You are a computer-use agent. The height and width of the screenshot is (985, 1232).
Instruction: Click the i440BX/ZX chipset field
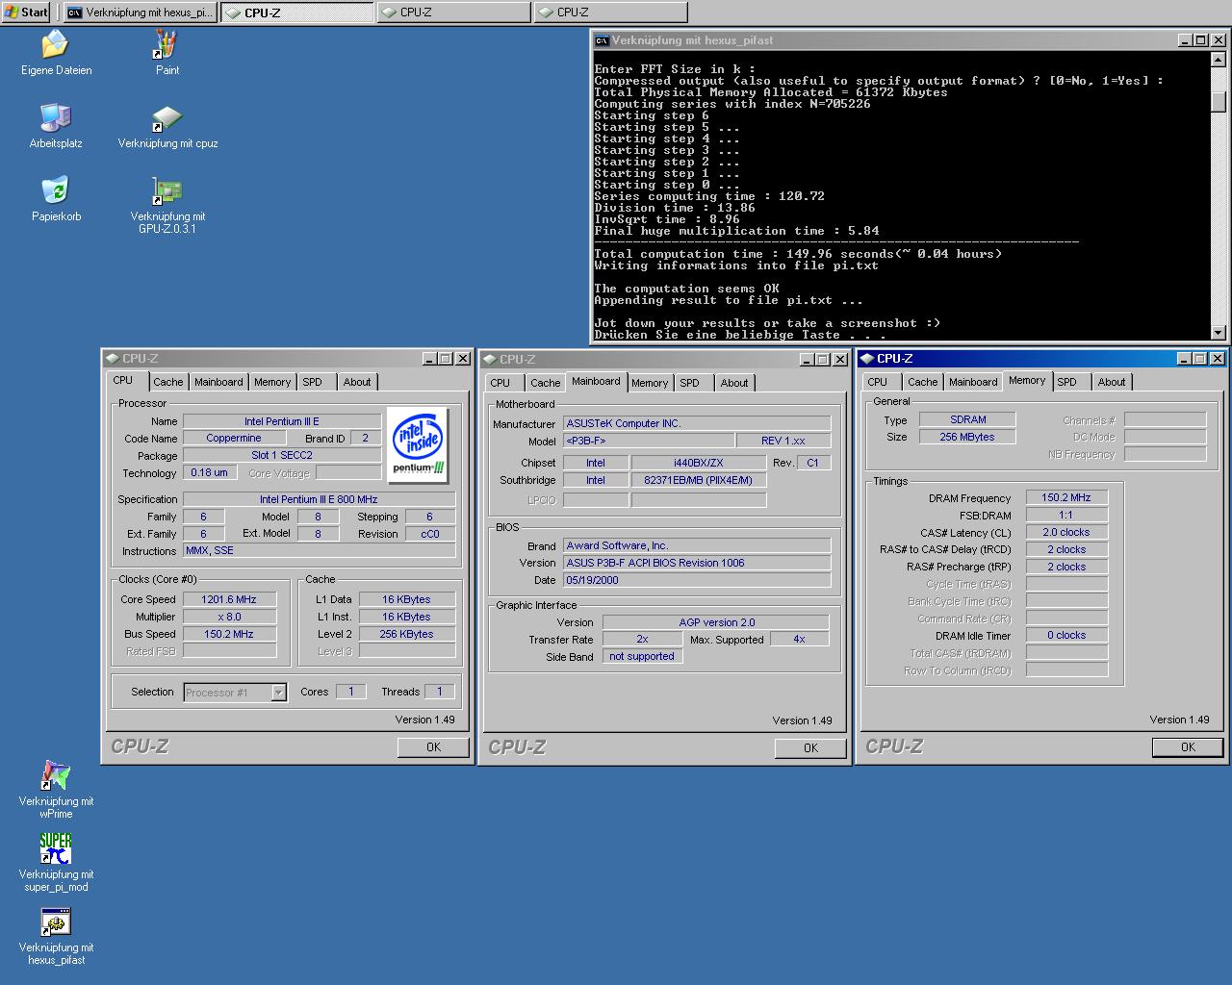click(698, 463)
